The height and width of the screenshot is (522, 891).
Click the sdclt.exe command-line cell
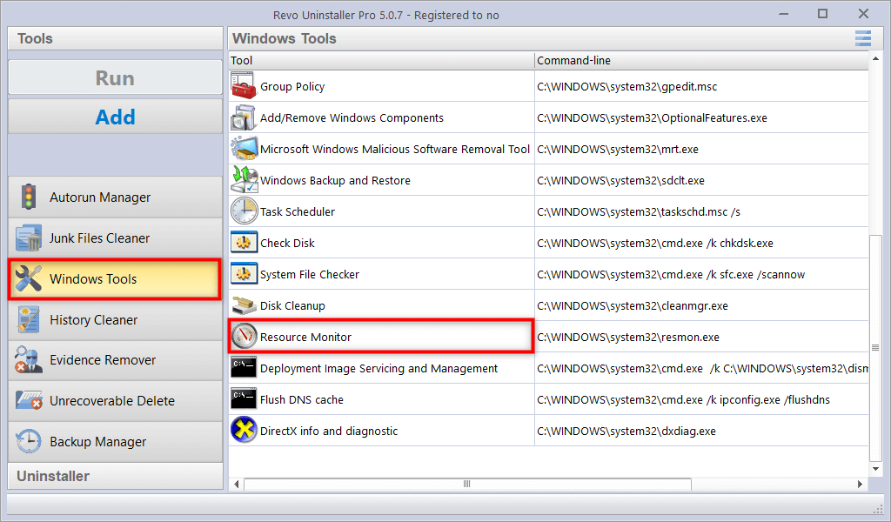(x=702, y=180)
